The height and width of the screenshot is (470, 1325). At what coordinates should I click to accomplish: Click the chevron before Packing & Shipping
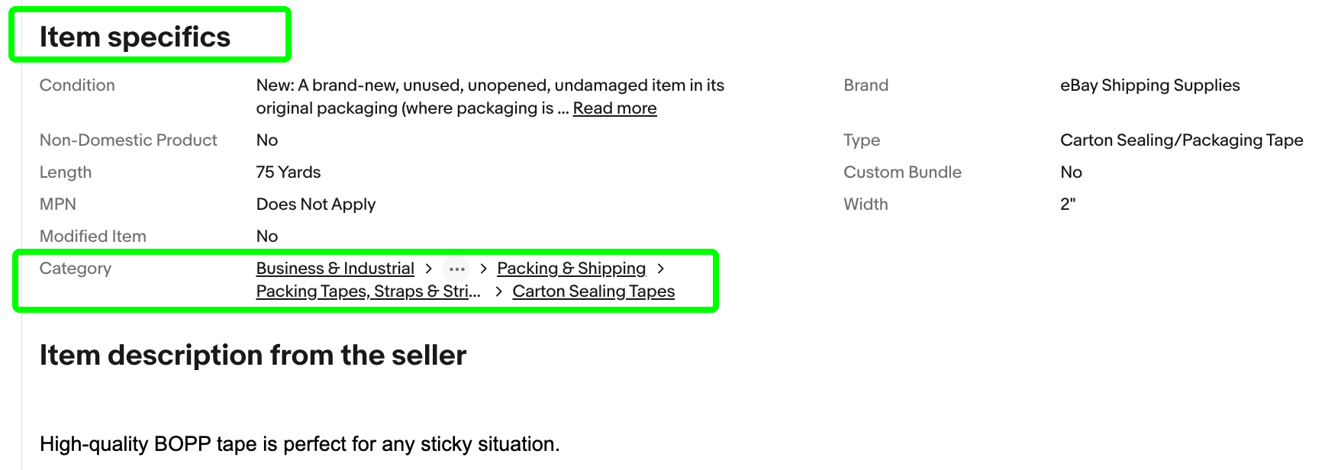484,268
